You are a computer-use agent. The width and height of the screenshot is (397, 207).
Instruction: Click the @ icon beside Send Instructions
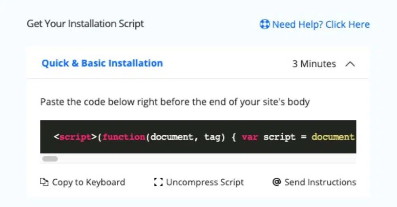click(277, 182)
